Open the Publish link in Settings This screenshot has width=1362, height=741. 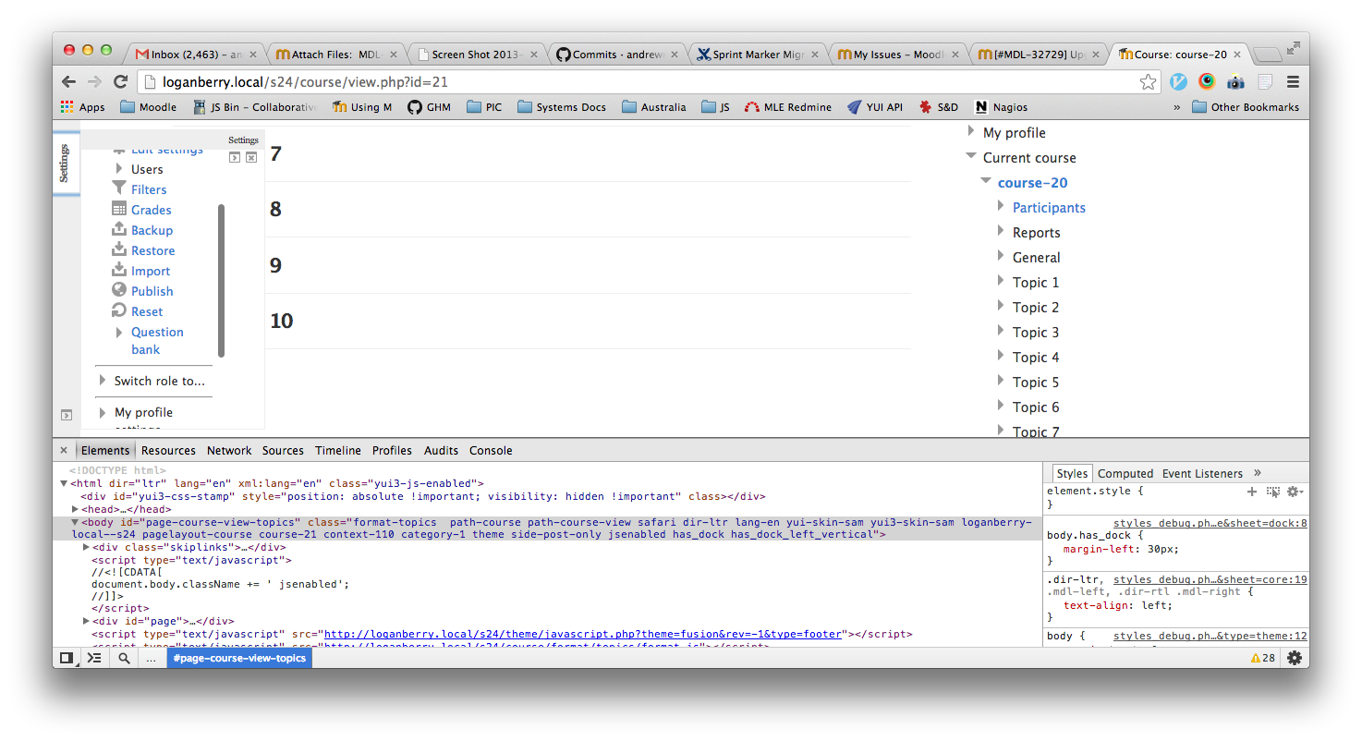coord(152,291)
